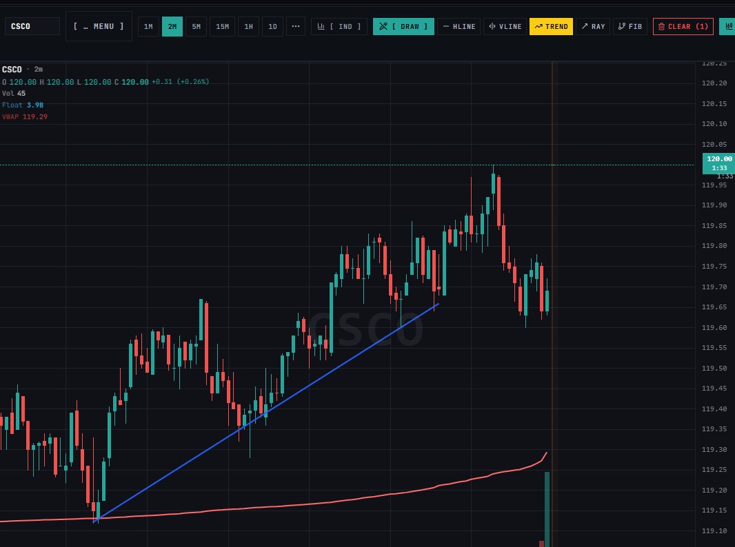Select the VLINE vertical line tool
Image resolution: width=735 pixels, height=547 pixels.
click(505, 26)
